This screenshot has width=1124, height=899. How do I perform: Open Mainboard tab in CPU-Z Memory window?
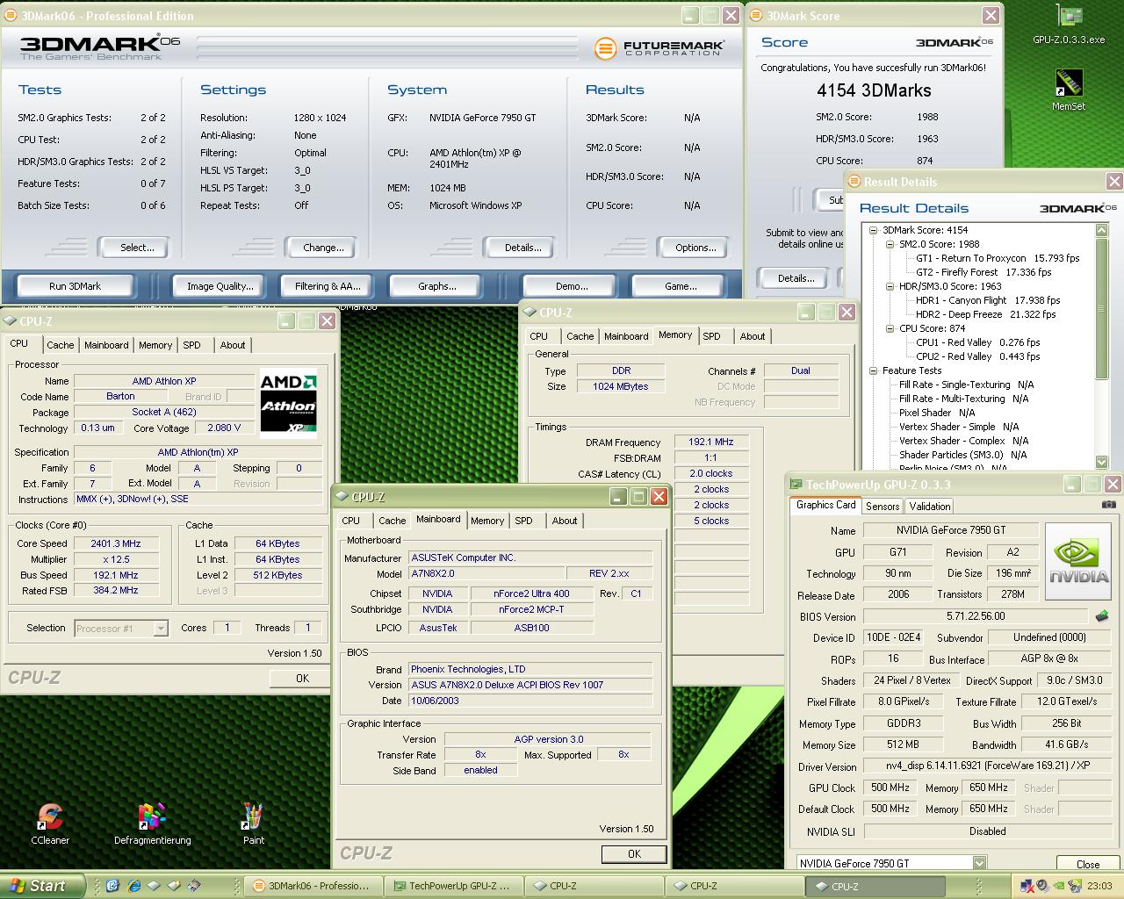tap(626, 336)
